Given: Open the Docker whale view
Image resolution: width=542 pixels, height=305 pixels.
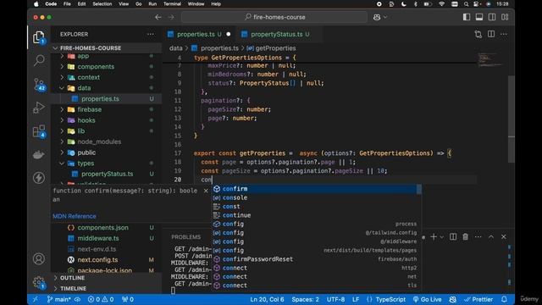Looking at the screenshot, I should [39, 154].
